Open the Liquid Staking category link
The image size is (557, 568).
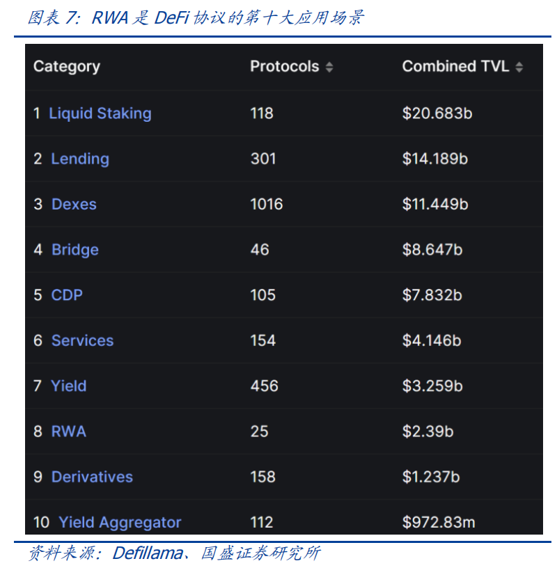coord(100,113)
